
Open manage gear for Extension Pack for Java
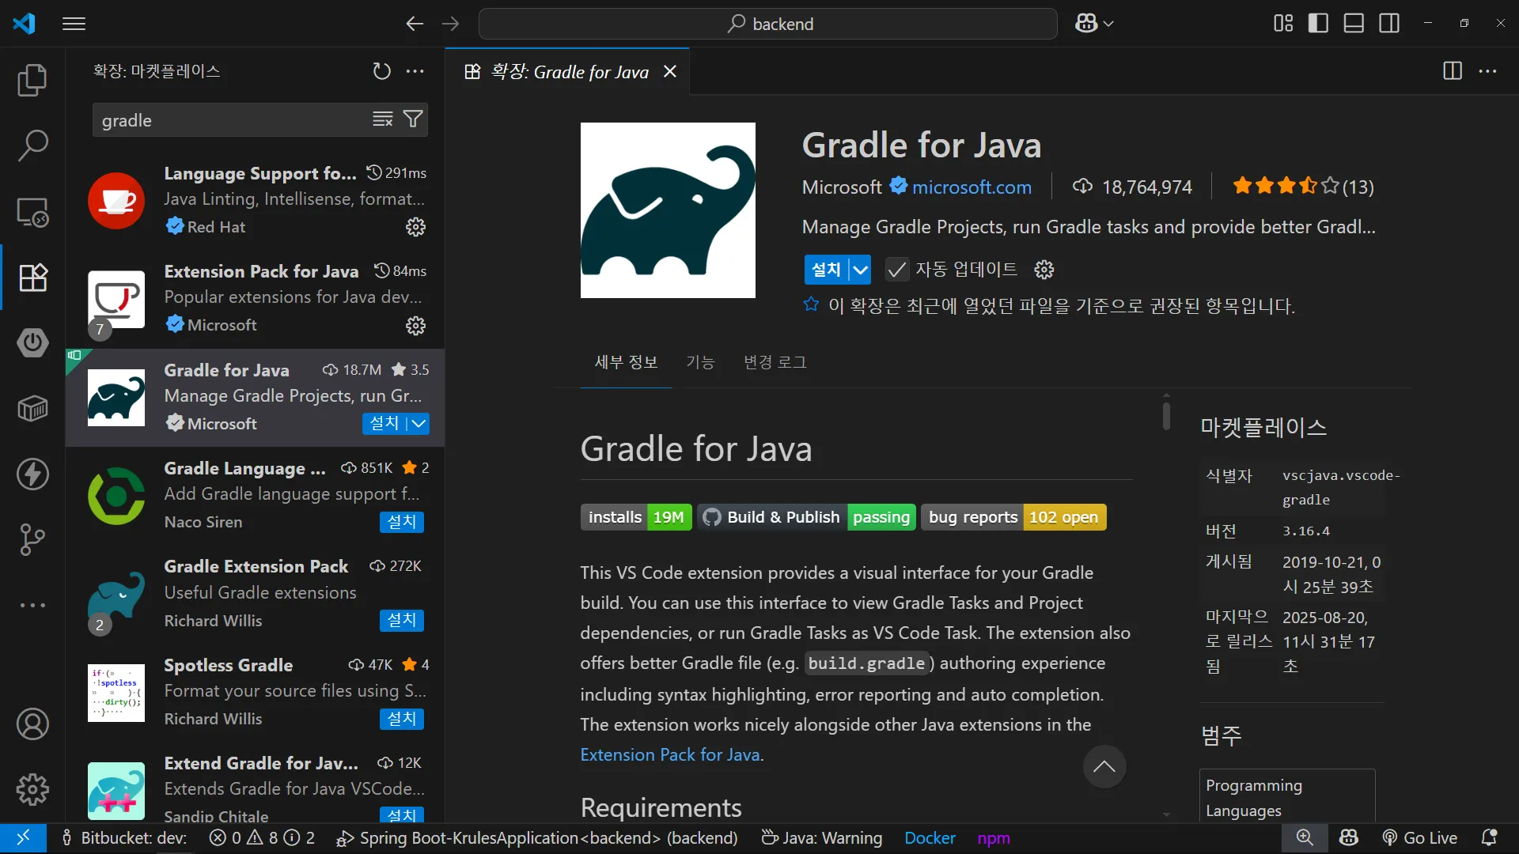click(415, 326)
